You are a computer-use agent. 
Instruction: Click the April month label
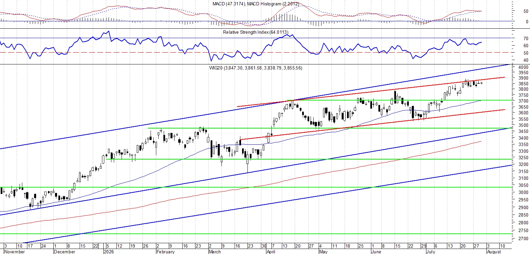[x=271, y=252]
